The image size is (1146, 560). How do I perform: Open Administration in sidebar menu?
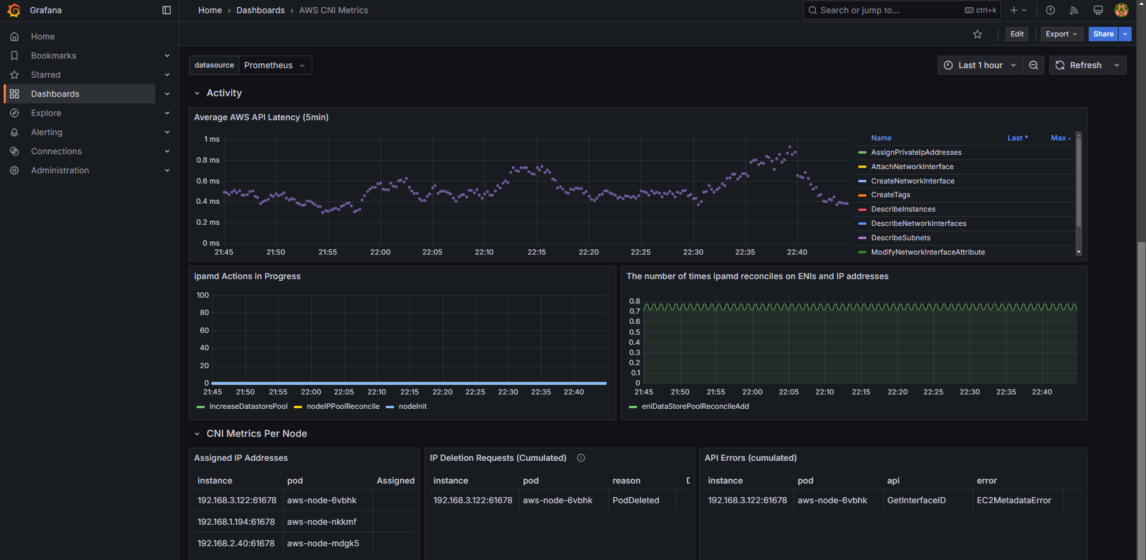60,170
